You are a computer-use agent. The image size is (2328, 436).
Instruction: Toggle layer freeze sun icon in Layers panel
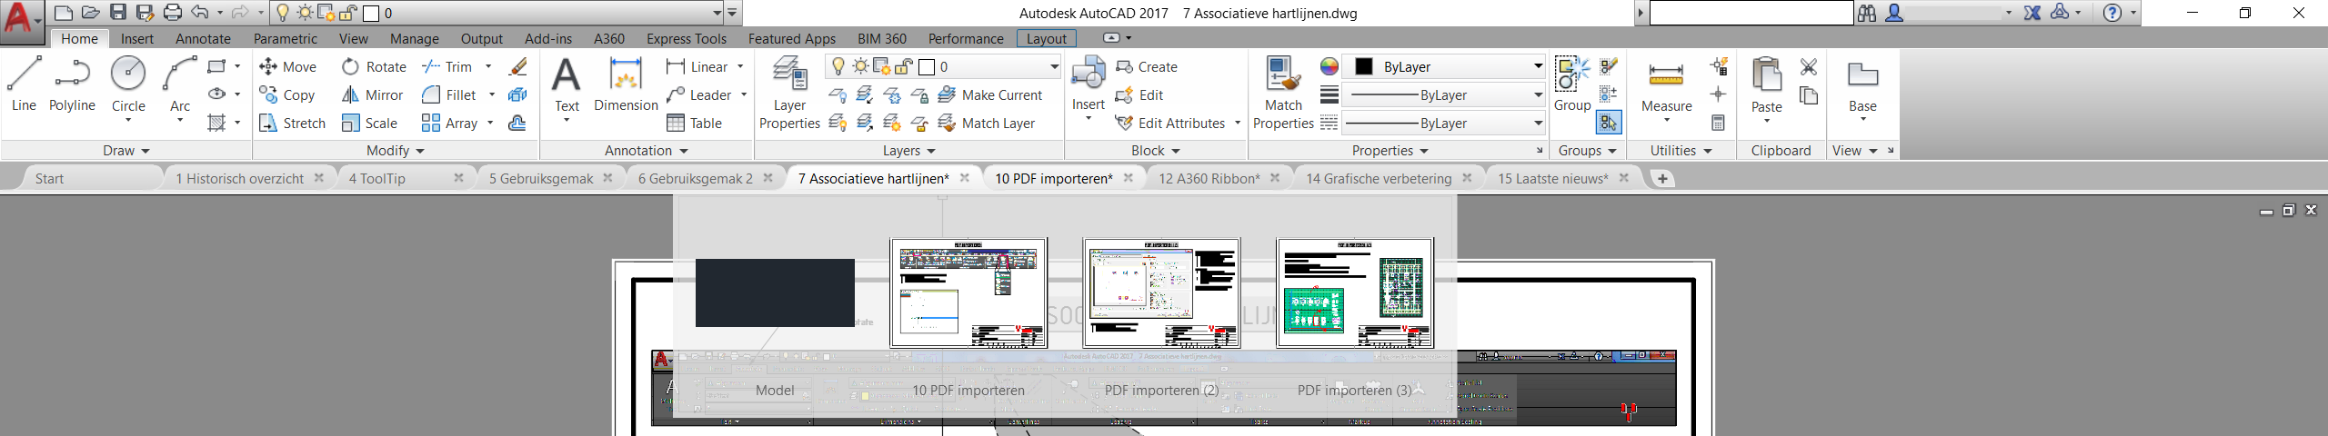click(x=860, y=66)
